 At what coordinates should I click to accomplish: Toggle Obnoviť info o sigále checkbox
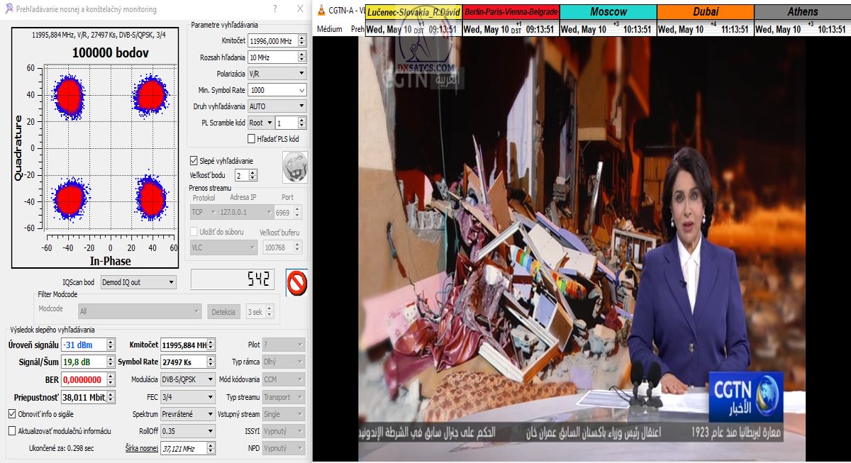(12, 413)
